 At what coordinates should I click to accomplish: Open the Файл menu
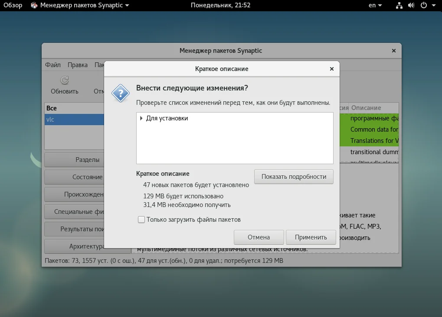53,65
